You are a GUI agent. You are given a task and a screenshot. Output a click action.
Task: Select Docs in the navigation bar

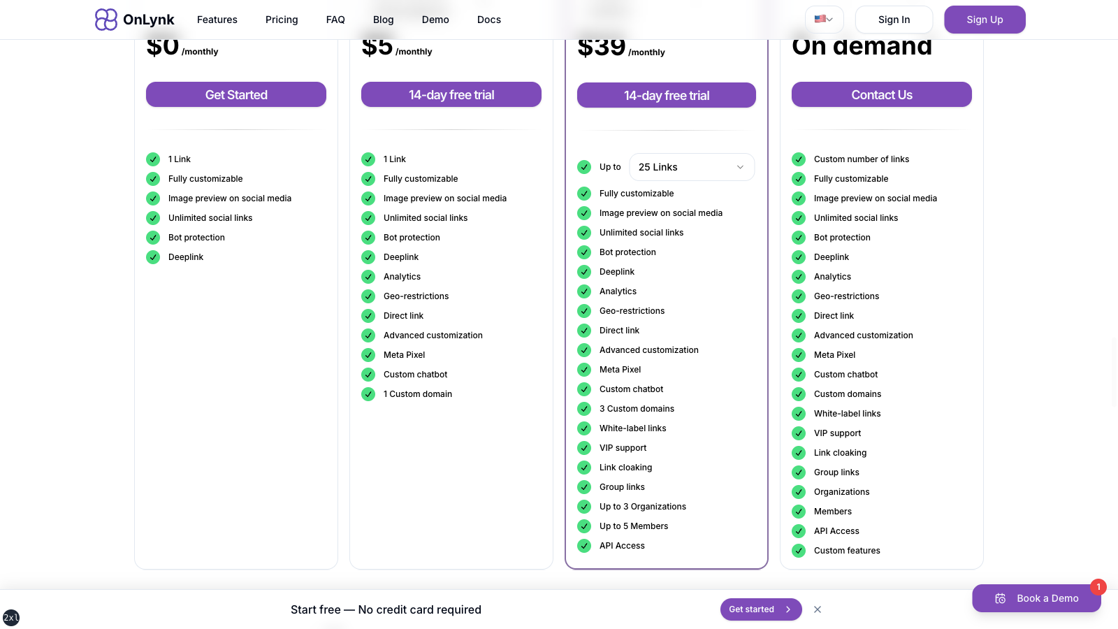pyautogui.click(x=488, y=20)
